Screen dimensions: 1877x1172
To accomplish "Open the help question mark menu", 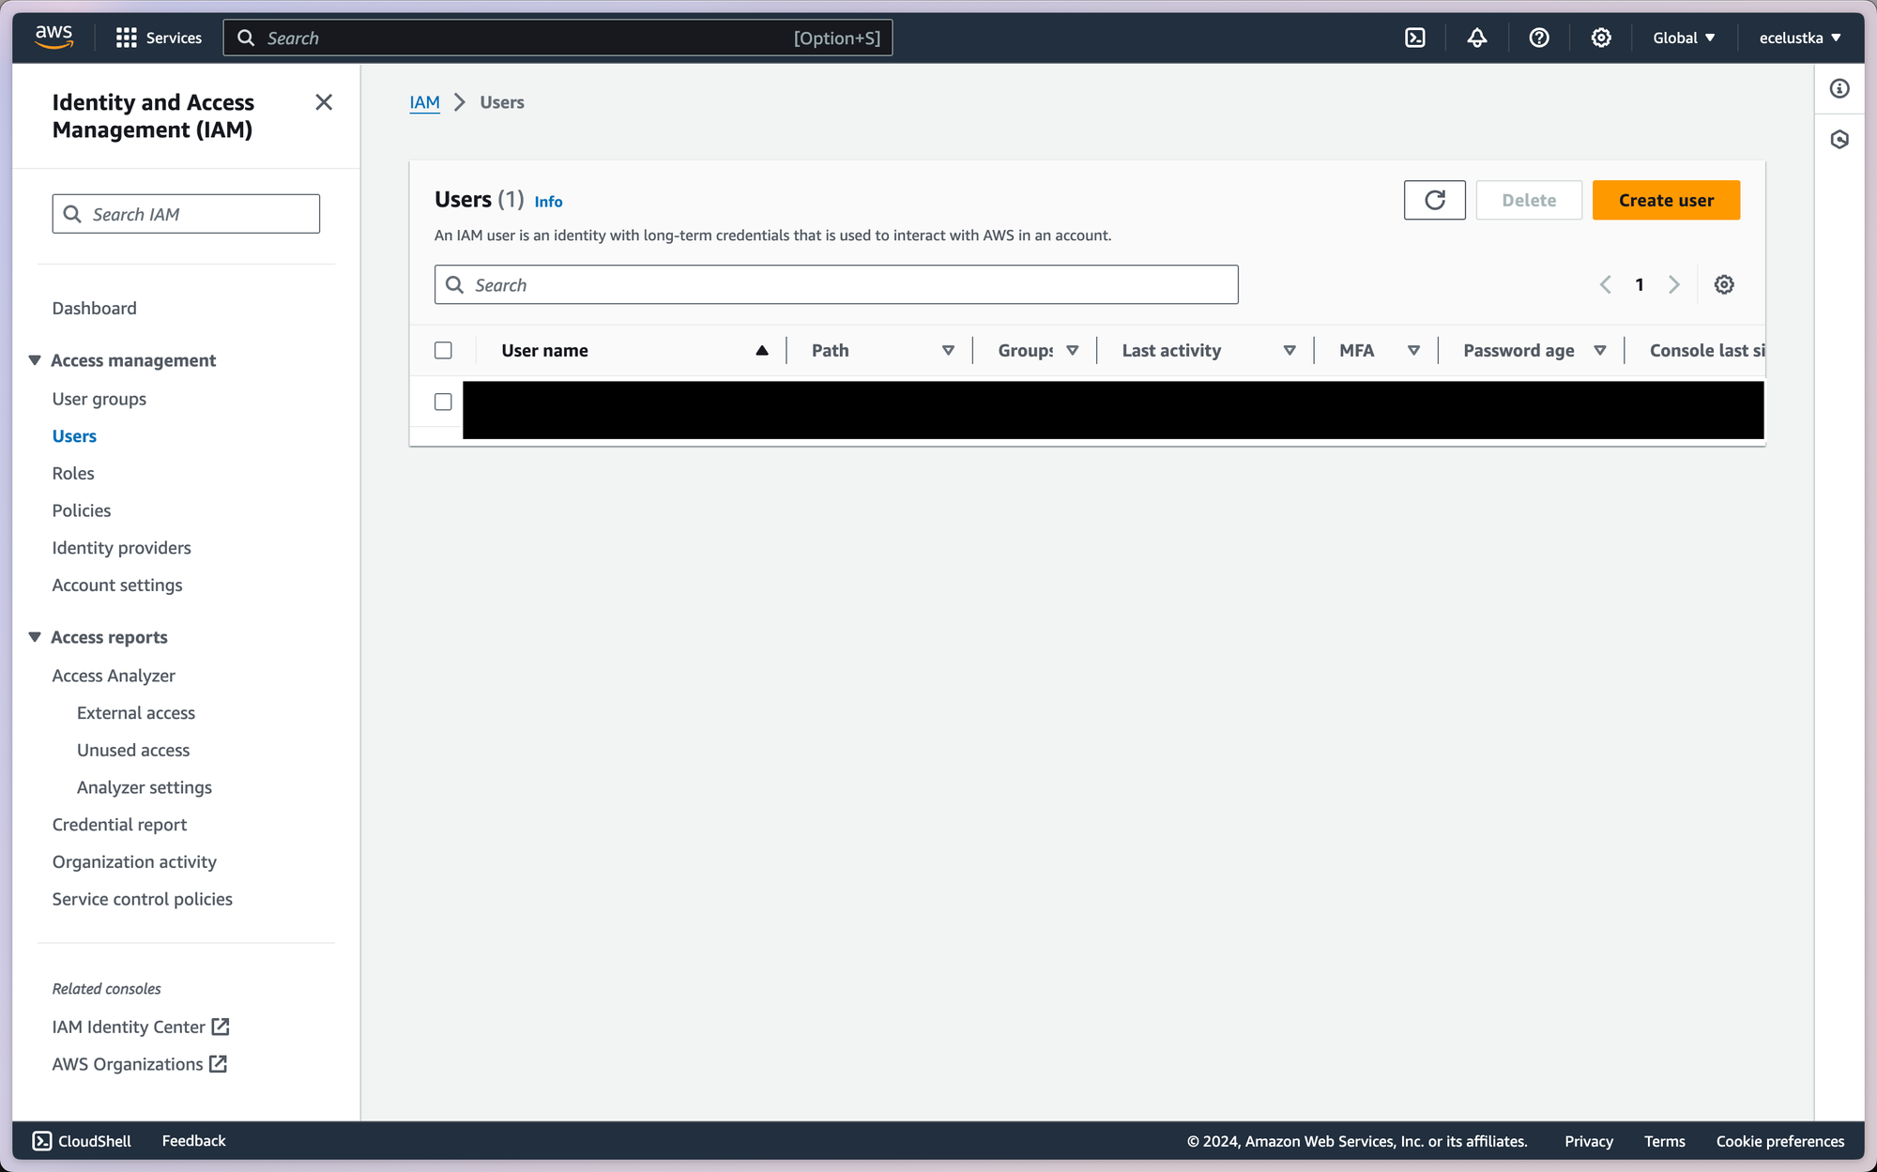I will 1538,38.
